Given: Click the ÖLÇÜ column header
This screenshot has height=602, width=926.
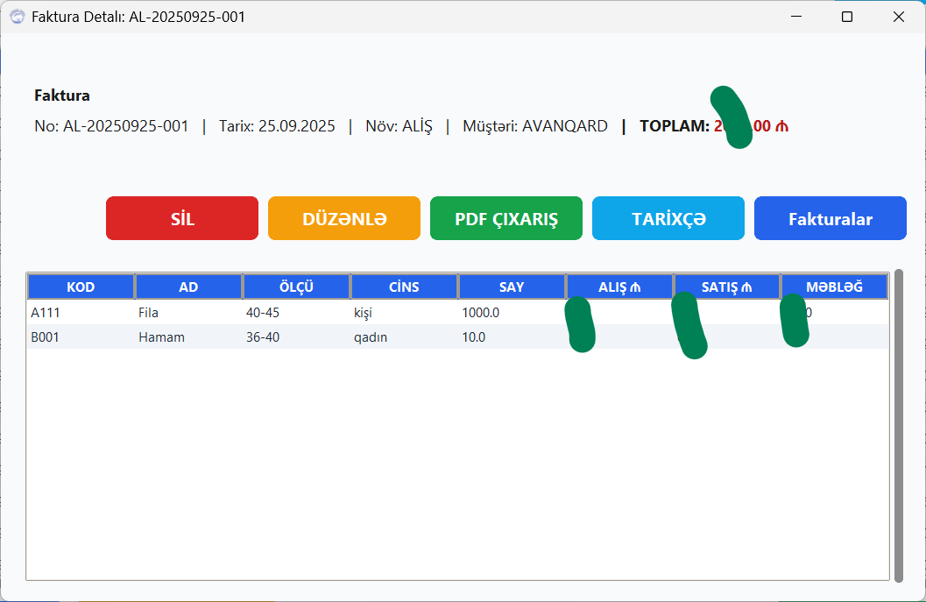Looking at the screenshot, I should tap(296, 286).
